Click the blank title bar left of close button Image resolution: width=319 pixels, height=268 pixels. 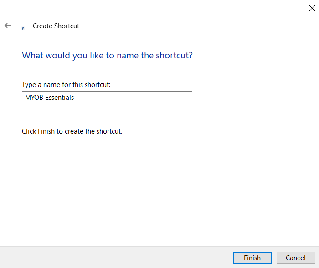pos(159,8)
